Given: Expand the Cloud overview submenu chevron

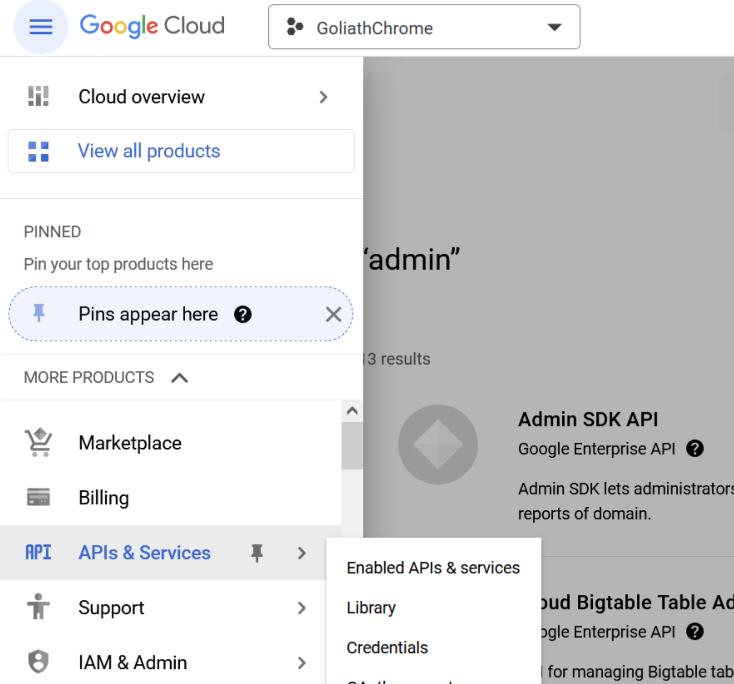Looking at the screenshot, I should click(323, 97).
